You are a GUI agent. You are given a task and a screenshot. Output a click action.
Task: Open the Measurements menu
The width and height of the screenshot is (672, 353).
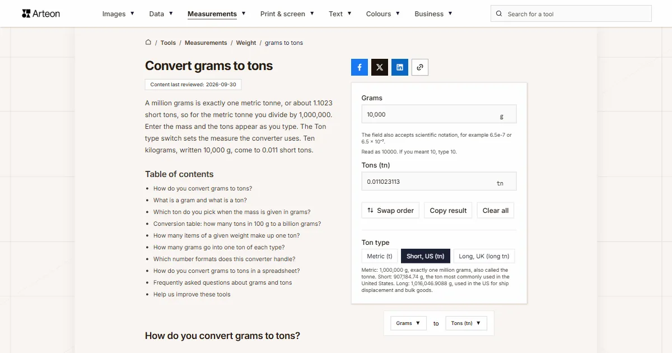(216, 14)
